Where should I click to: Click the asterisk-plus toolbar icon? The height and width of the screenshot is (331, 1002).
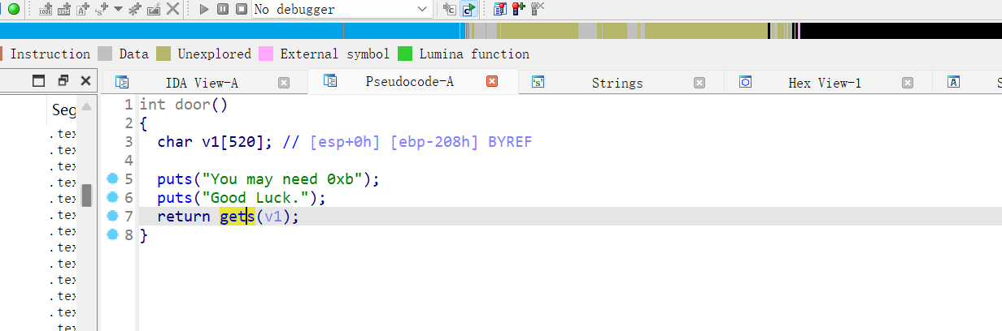(x=135, y=9)
